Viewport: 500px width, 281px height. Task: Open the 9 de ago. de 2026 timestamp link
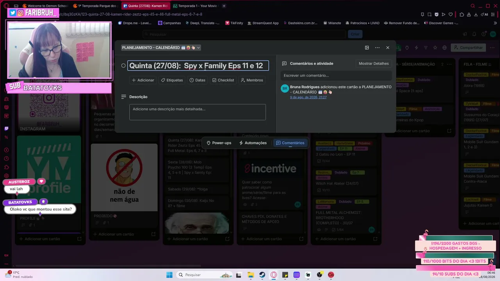pyautogui.click(x=308, y=97)
